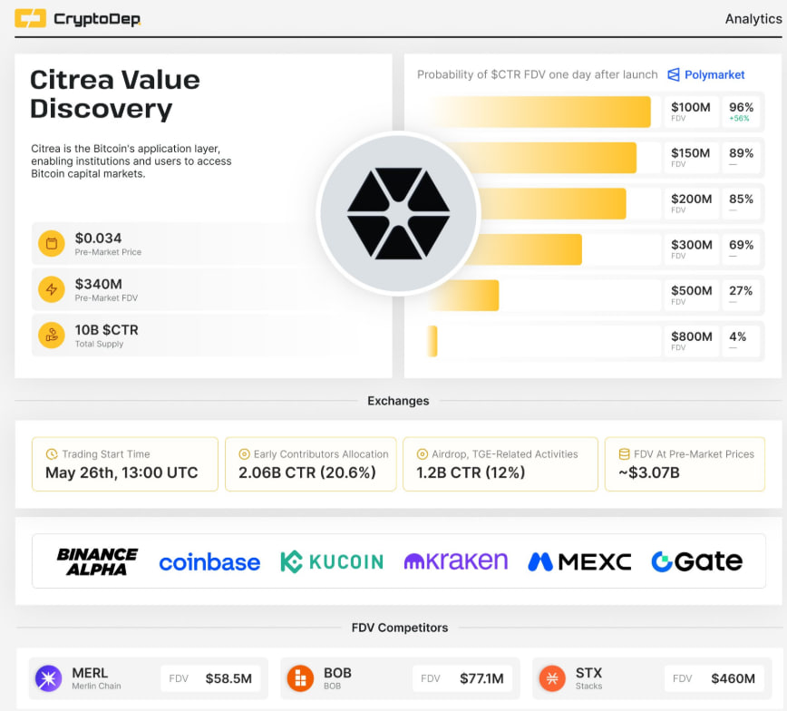
Task: Select the Pre-Market FDV lightning icon
Action: click(x=52, y=289)
